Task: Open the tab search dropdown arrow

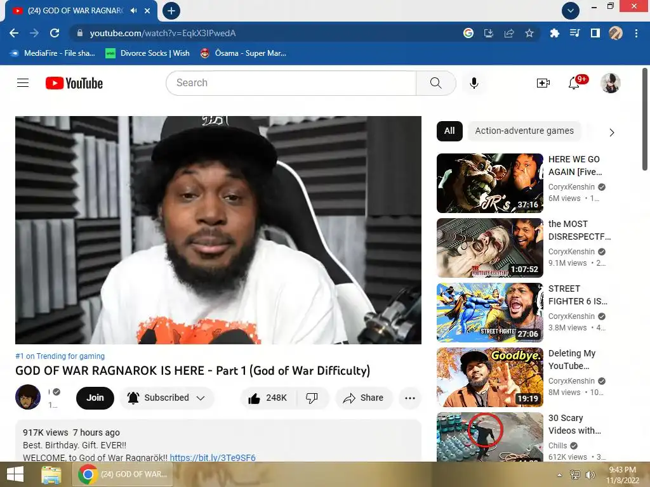Action: (571, 11)
